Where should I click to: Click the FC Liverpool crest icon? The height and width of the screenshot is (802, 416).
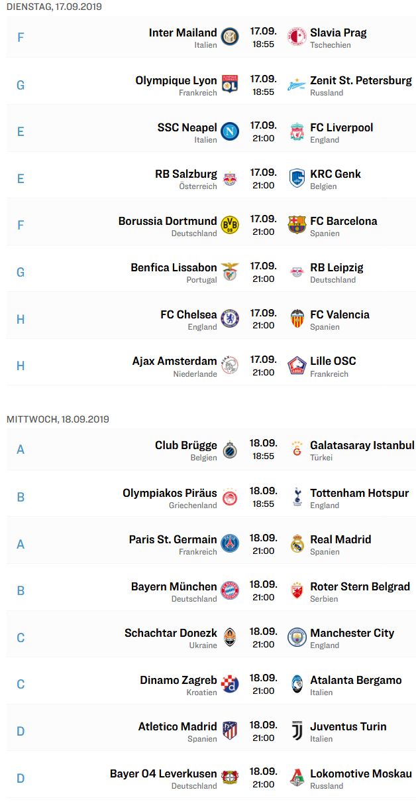click(x=297, y=132)
